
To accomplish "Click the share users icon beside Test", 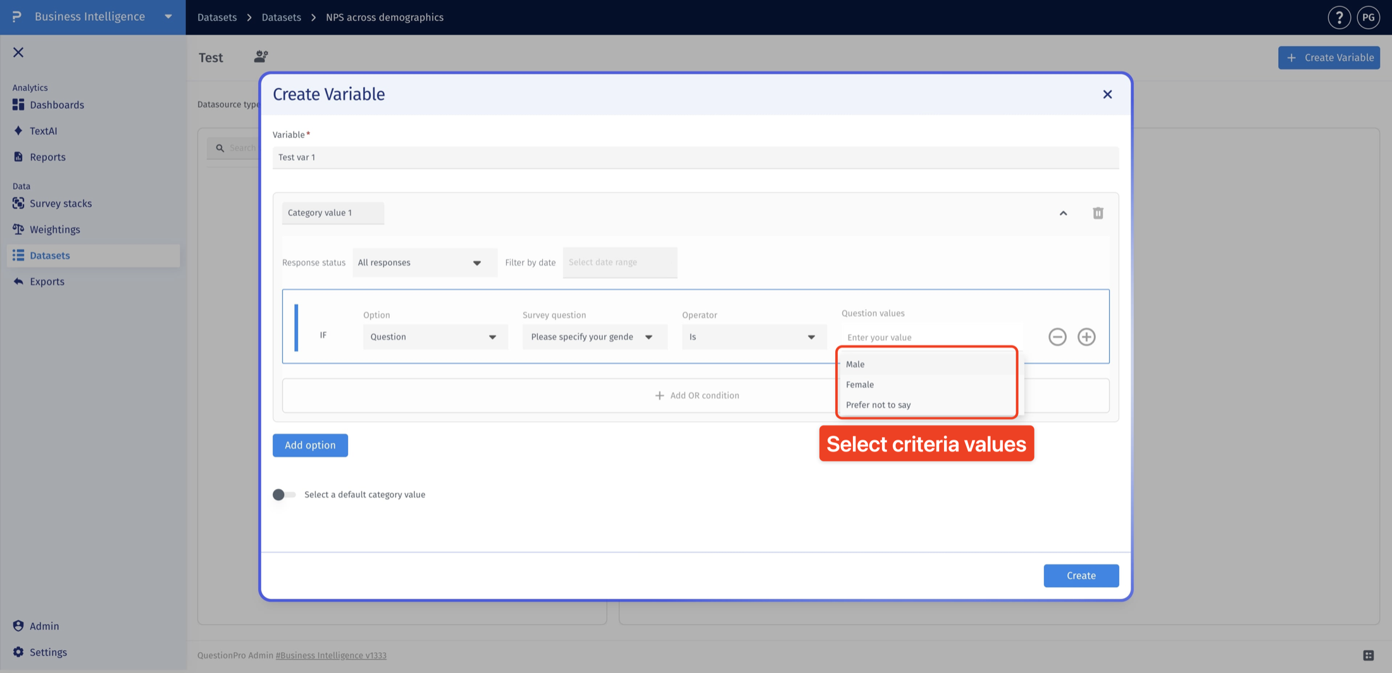I will point(261,56).
